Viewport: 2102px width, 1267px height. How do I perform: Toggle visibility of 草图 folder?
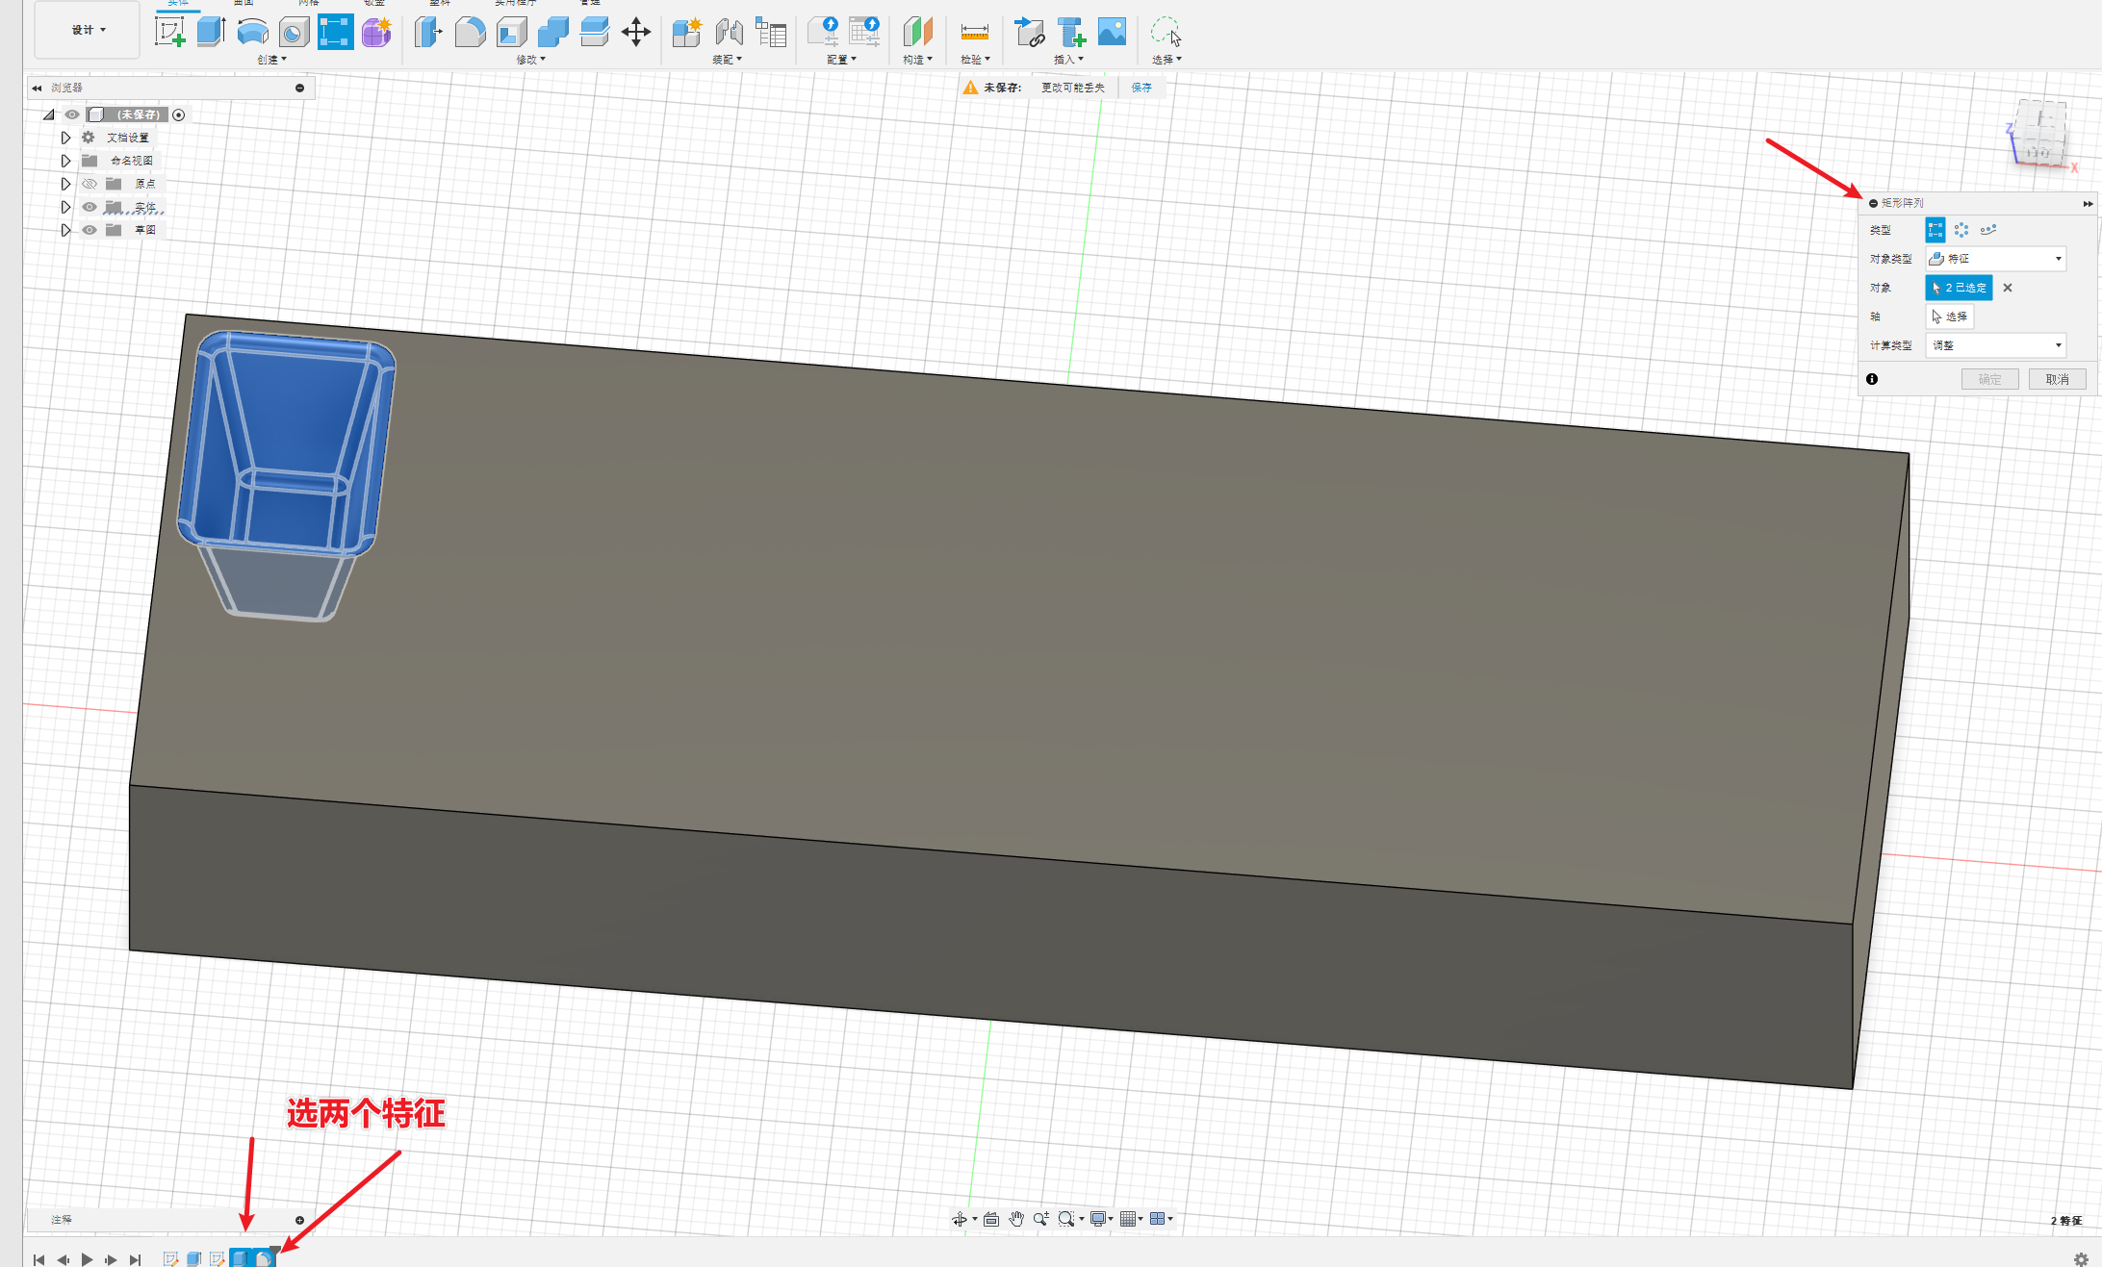[90, 230]
